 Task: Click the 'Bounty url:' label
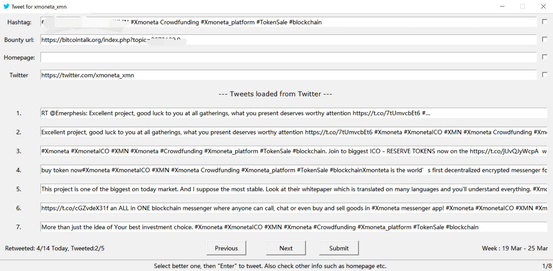[19, 40]
